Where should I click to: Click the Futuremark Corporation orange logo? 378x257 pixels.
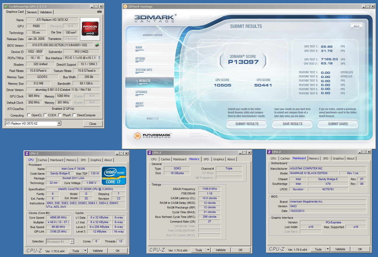pyautogui.click(x=137, y=136)
